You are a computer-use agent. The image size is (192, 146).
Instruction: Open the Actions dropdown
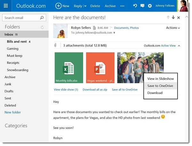tap(173, 28)
